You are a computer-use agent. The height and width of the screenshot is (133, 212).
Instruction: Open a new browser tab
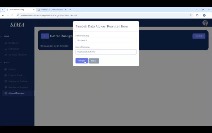coord(70,10)
